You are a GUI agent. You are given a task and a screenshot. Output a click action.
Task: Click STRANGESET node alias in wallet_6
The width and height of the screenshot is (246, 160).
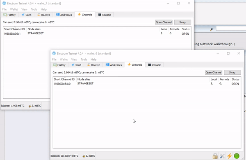coord(85,84)
